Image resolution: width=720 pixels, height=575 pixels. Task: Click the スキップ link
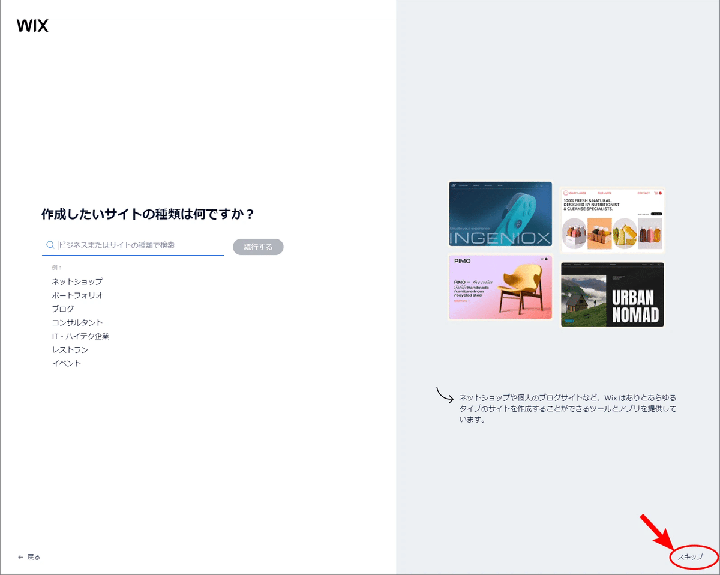pyautogui.click(x=691, y=557)
